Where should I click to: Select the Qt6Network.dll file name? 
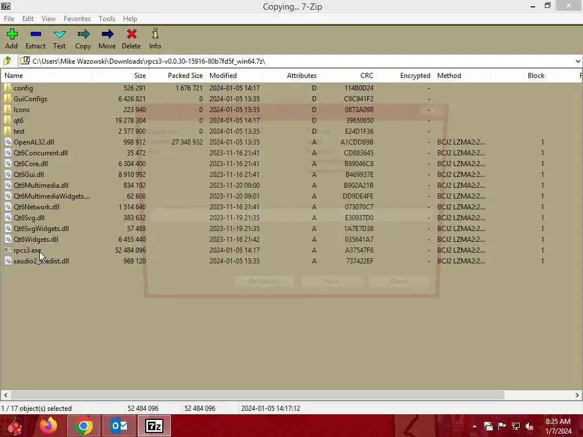[x=36, y=207]
